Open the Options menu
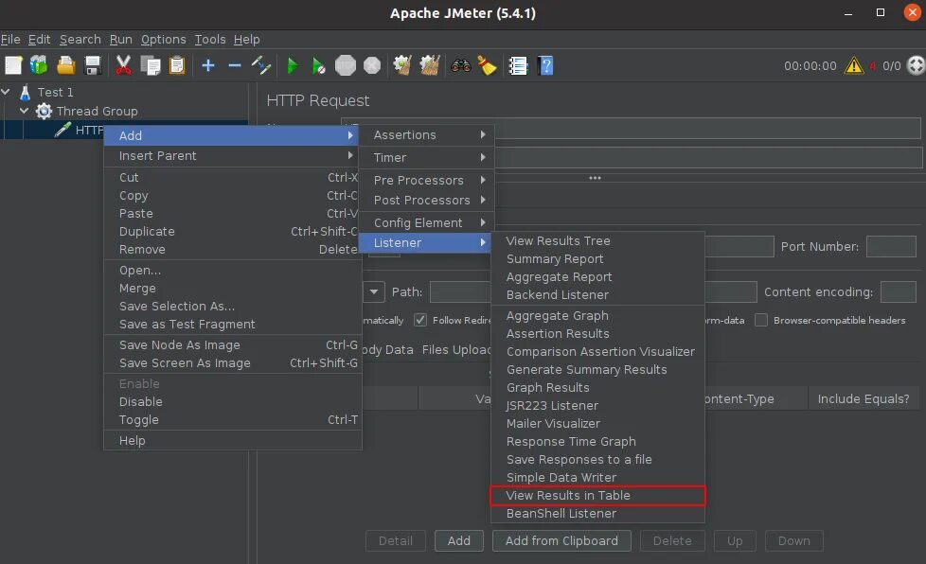The image size is (926, 564). point(163,40)
